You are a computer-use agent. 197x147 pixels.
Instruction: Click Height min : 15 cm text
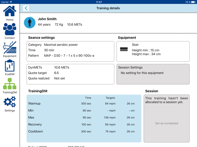click(x=146, y=50)
